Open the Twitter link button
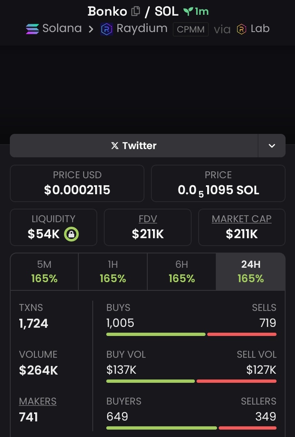This screenshot has height=437, width=295. pyautogui.click(x=134, y=145)
